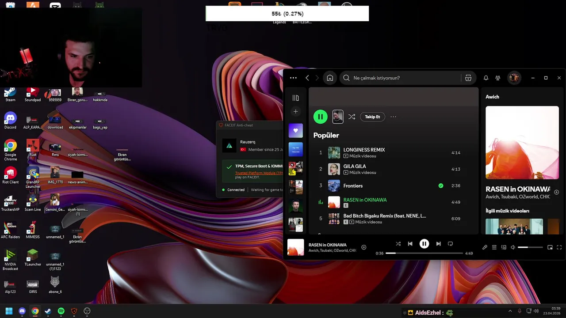Open TLauncher desktop icon
This screenshot has height=318, width=566.
[x=33, y=258]
